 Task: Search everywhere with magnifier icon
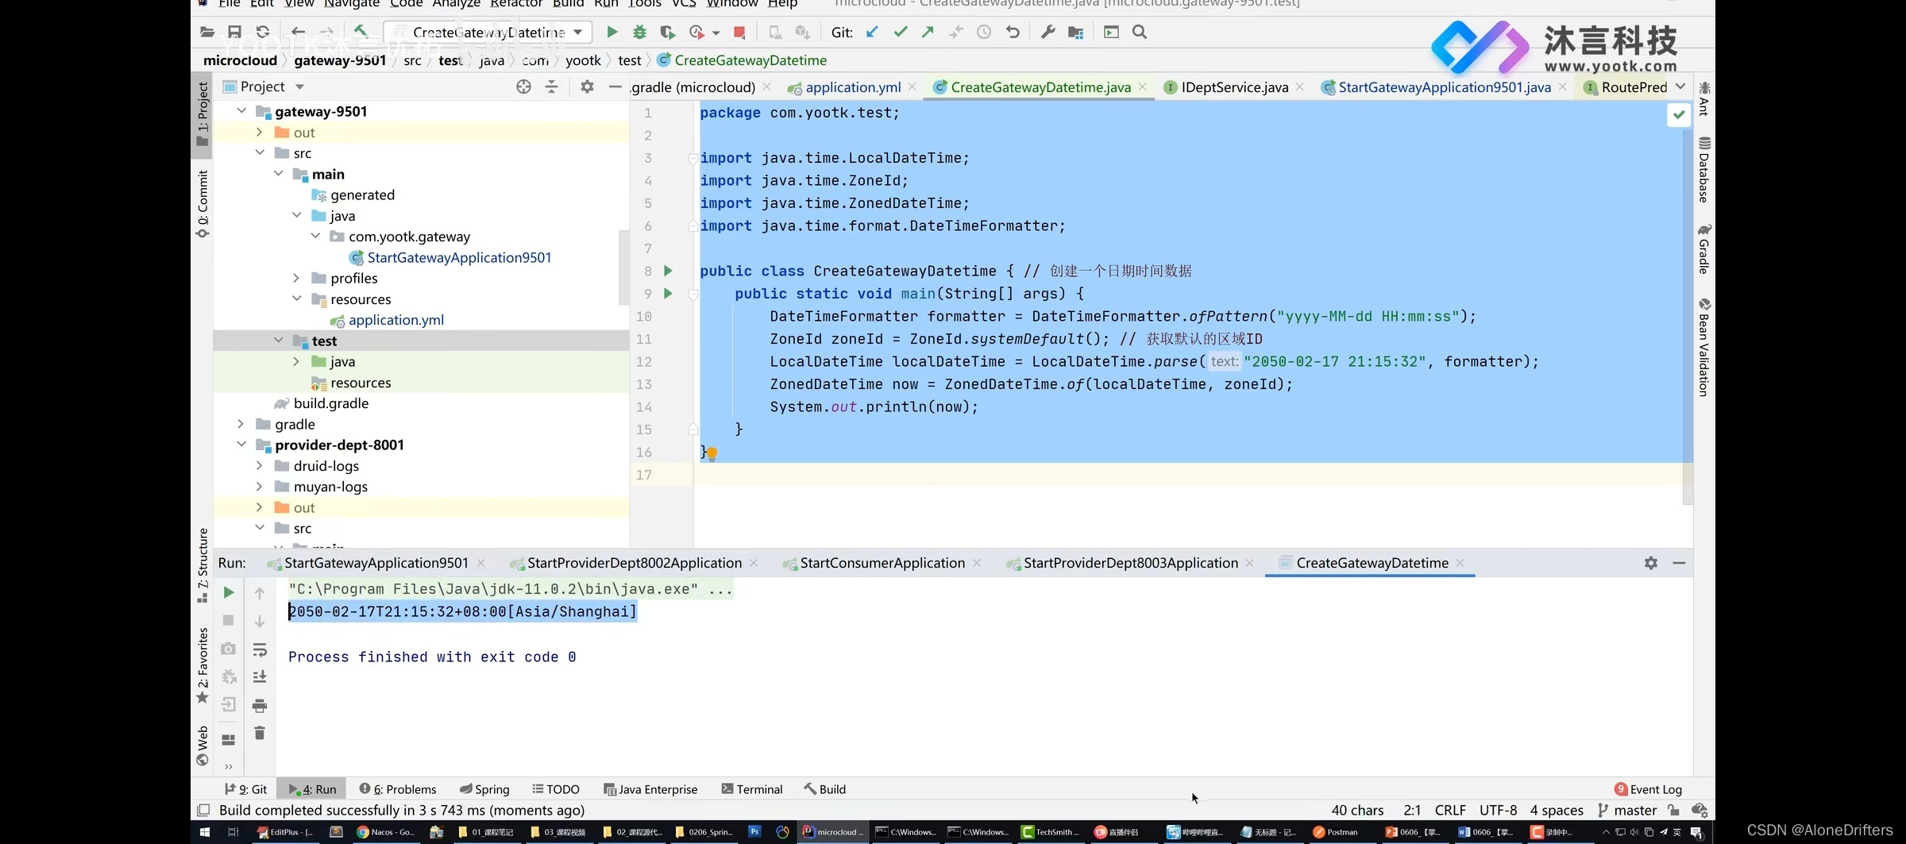click(1140, 33)
